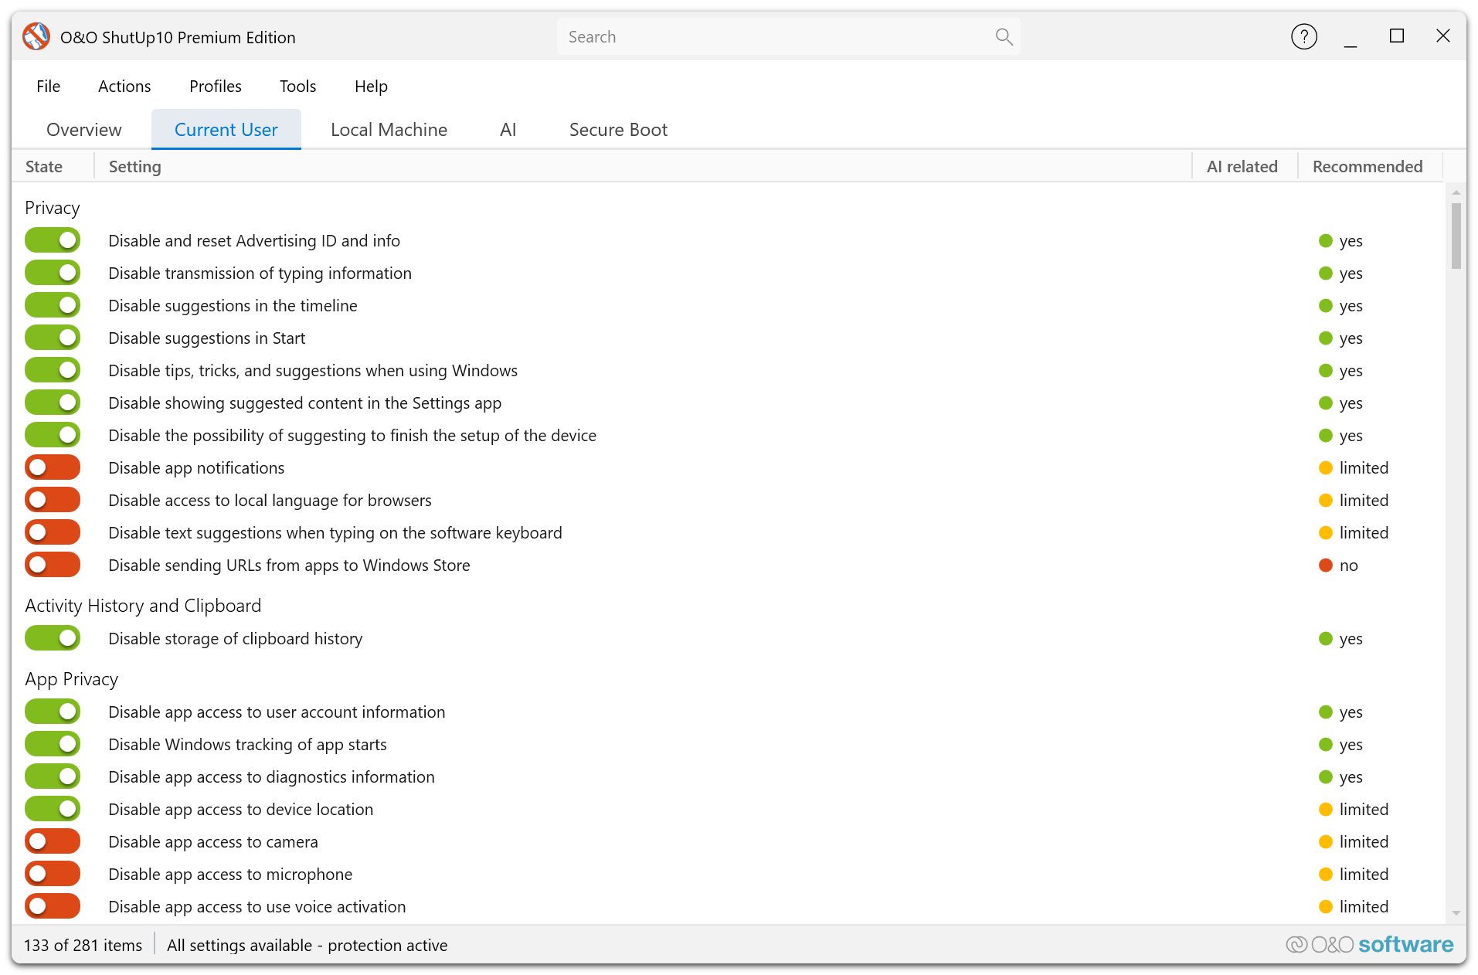Enable Disable text suggestions on software keyboard
Screen dimensions: 1478x975
coord(53,532)
